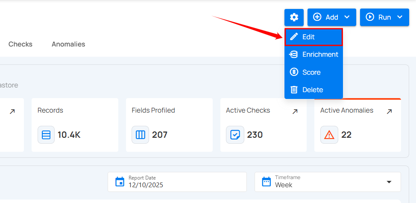Click the Timeframe calendar icon

267,182
